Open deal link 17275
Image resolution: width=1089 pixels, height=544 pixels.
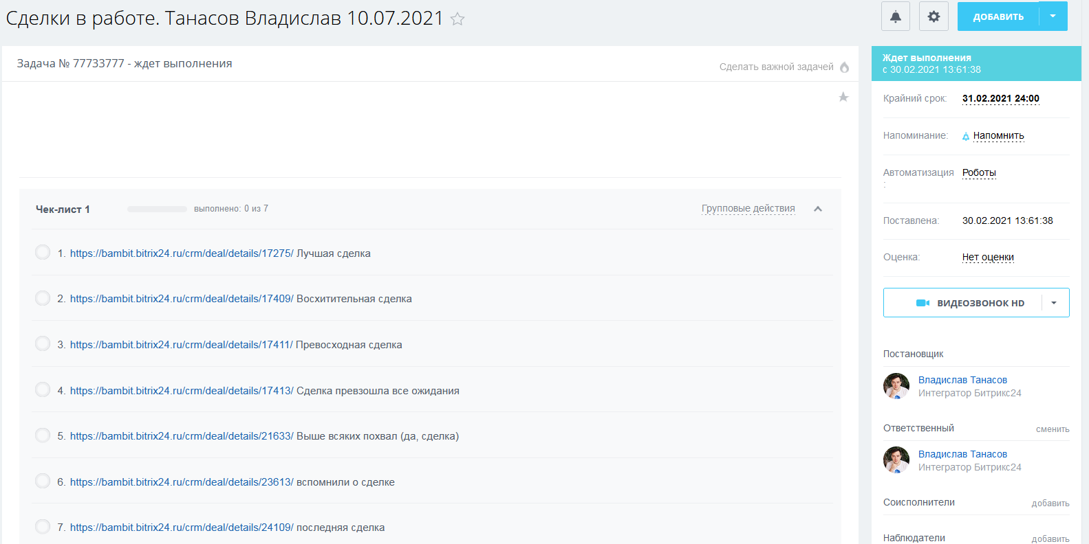click(x=182, y=253)
